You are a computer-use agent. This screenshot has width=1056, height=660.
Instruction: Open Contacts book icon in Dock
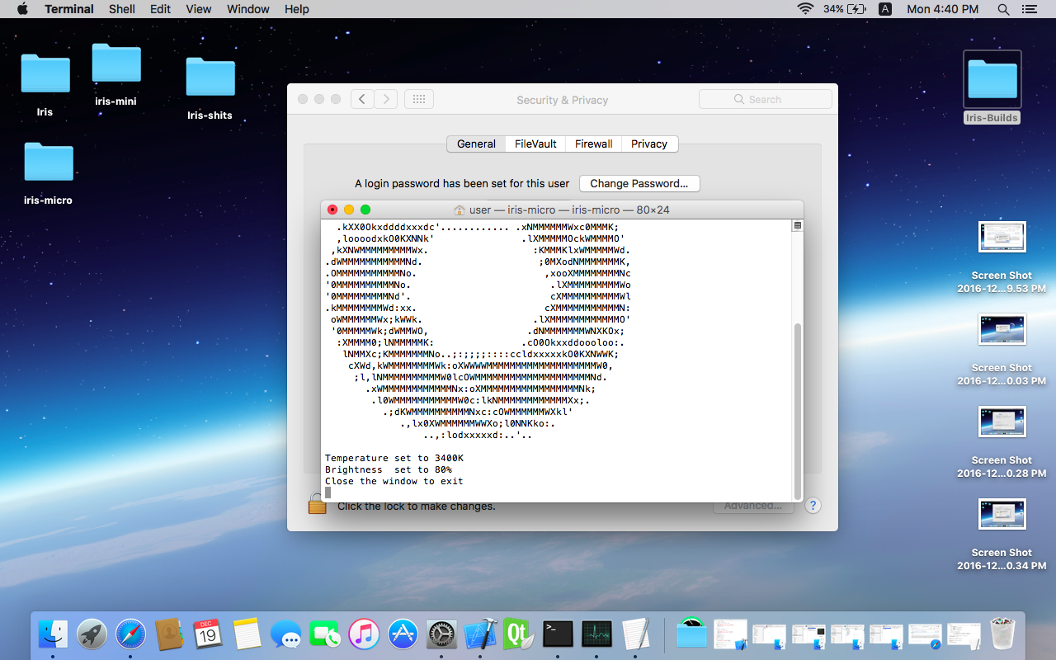(x=169, y=634)
